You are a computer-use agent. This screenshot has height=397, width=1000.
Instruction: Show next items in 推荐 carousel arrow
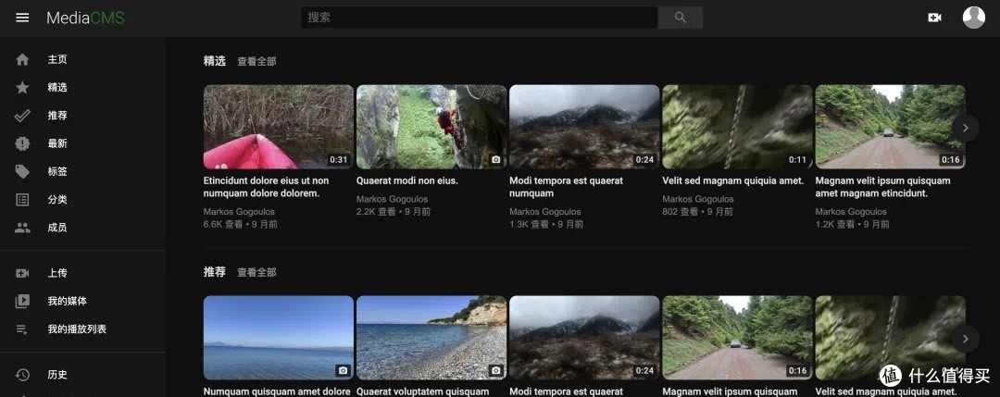point(966,339)
